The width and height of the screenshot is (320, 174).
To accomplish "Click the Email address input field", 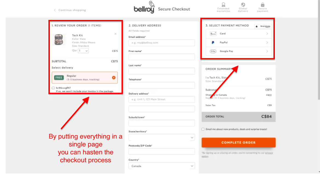I will [x=162, y=43].
